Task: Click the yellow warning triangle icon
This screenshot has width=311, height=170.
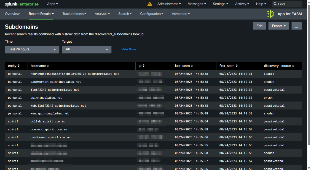Action: (150, 4)
